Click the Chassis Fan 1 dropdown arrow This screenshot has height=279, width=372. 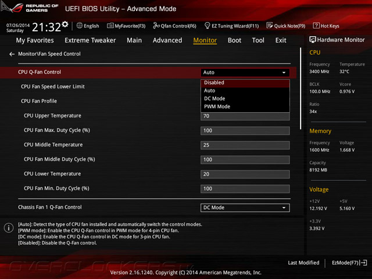tap(284, 208)
